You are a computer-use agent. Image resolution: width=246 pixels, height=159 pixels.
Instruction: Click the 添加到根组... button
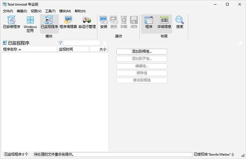(142, 51)
